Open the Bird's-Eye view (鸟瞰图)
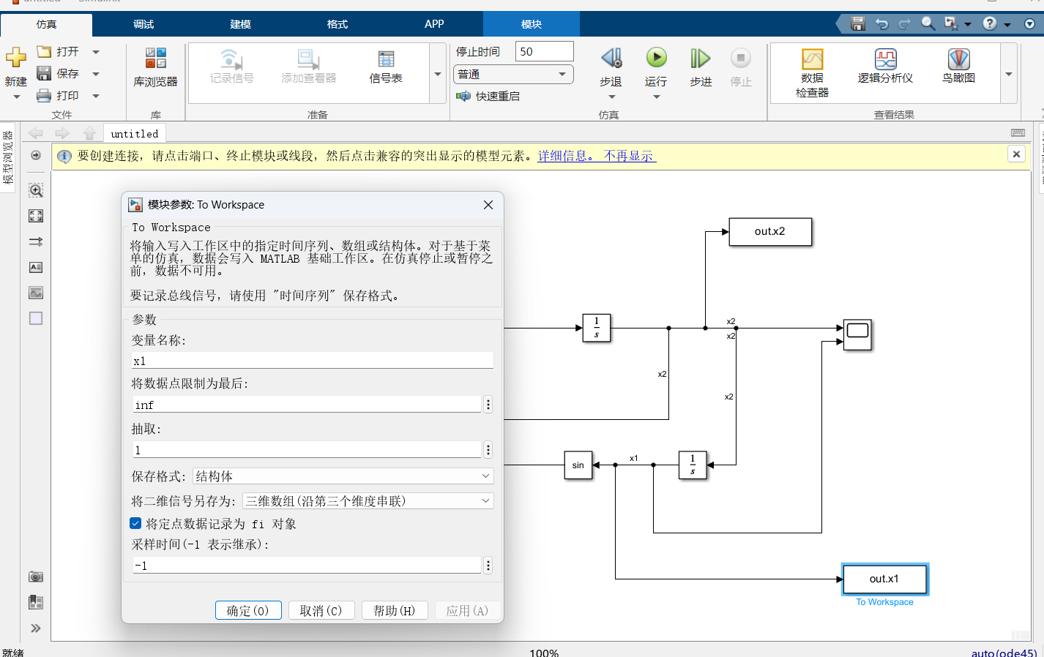Image resolution: width=1044 pixels, height=657 pixels. click(x=958, y=67)
